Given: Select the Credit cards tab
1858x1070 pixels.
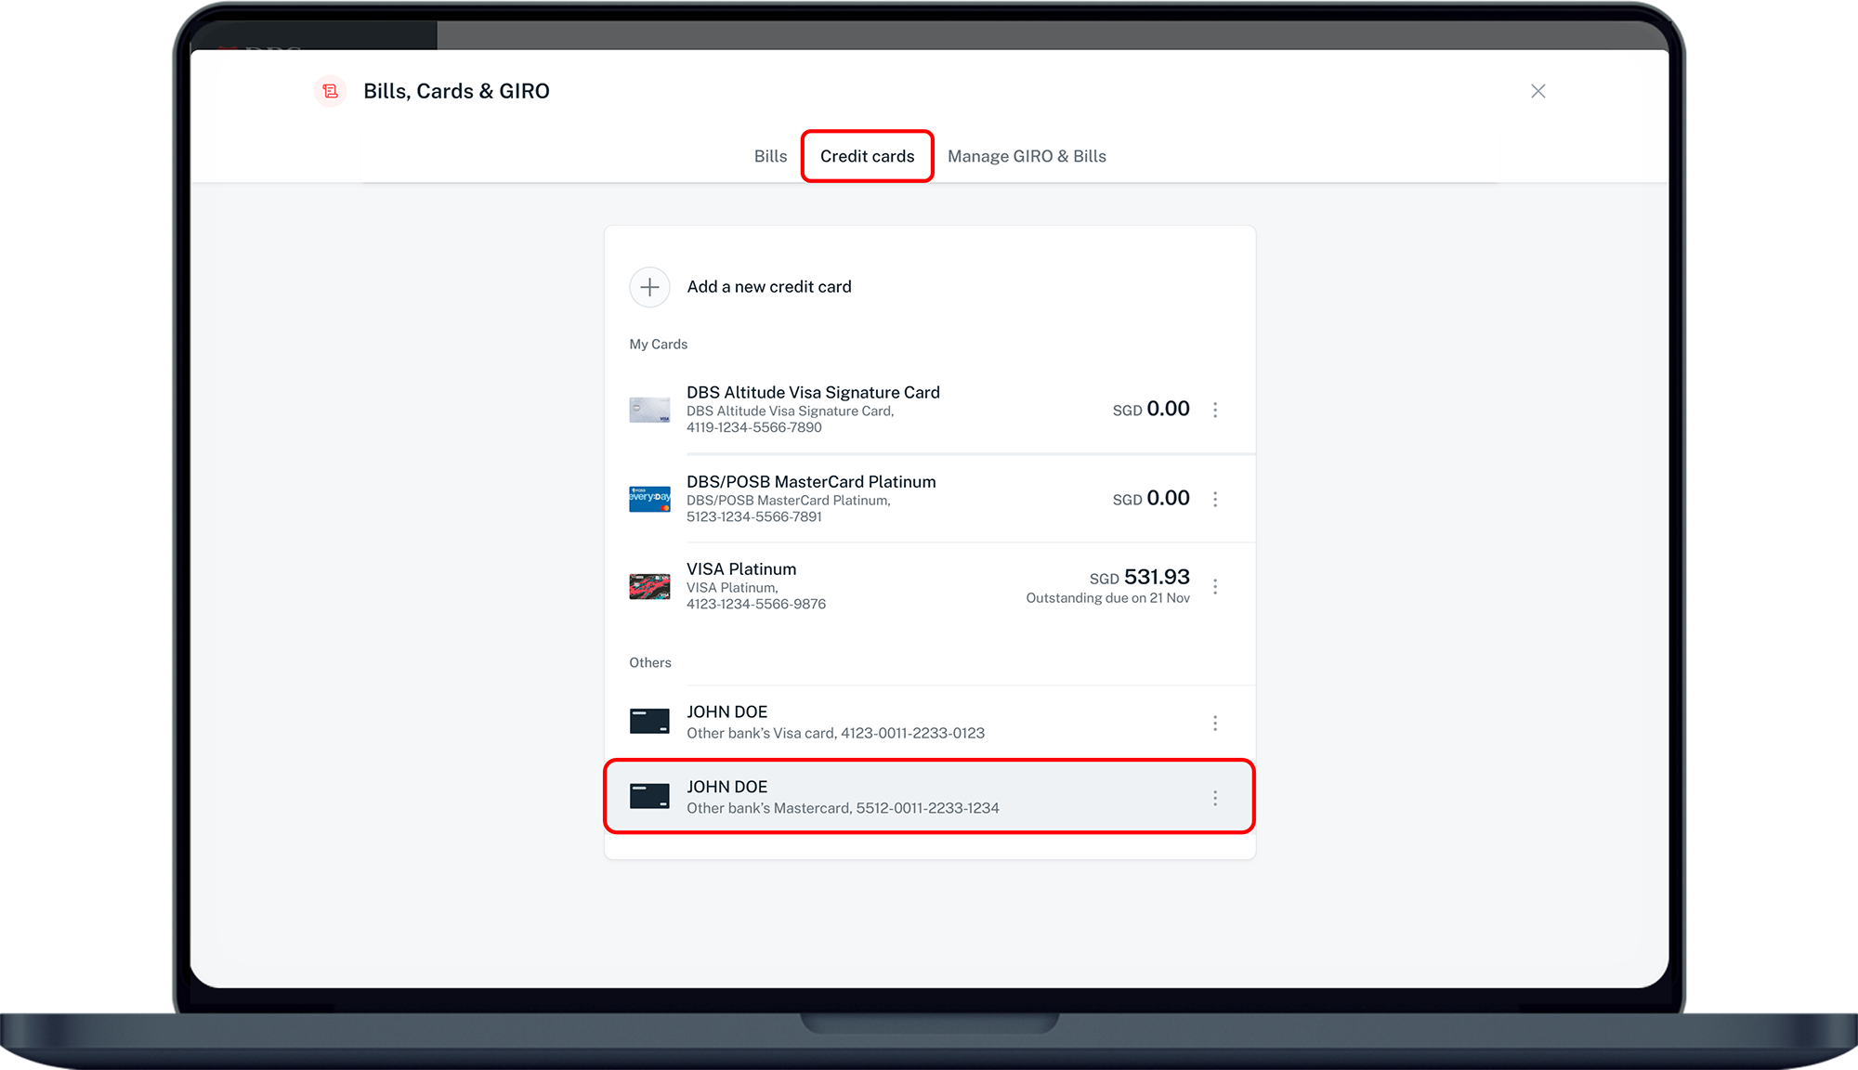Looking at the screenshot, I should (866, 156).
